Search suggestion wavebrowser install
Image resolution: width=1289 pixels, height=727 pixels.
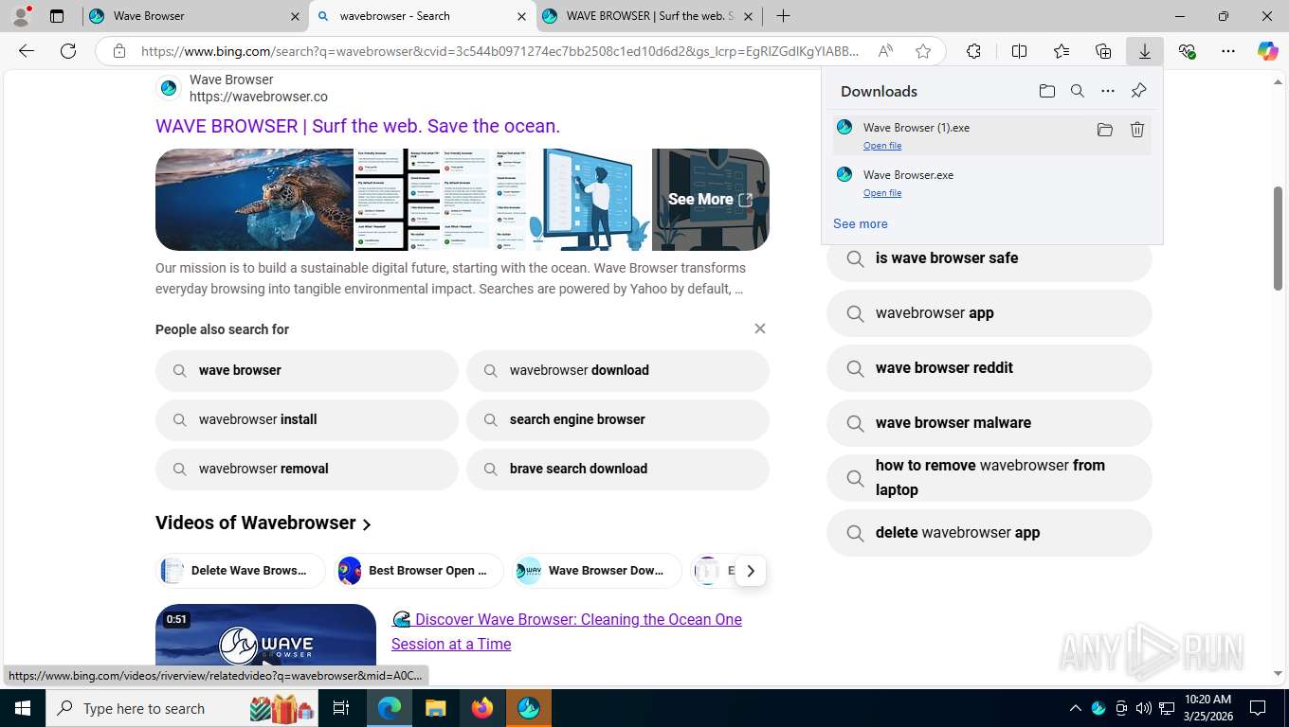[307, 419]
